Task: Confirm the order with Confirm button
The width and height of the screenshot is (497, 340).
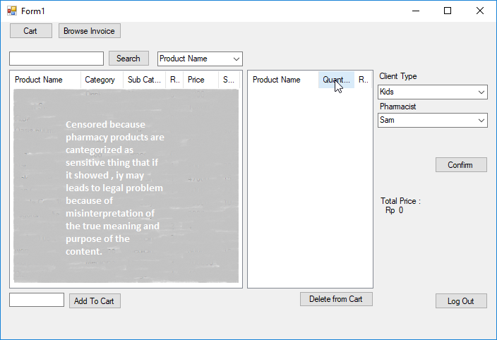Action: (x=461, y=165)
